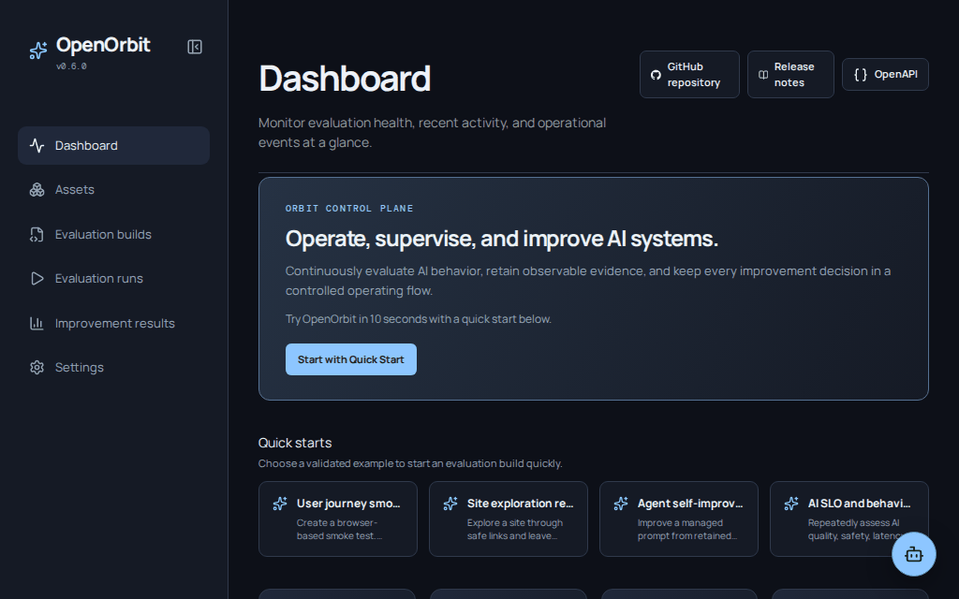Click the OpenOrbit title text
The width and height of the screenshot is (959, 599).
(x=103, y=45)
